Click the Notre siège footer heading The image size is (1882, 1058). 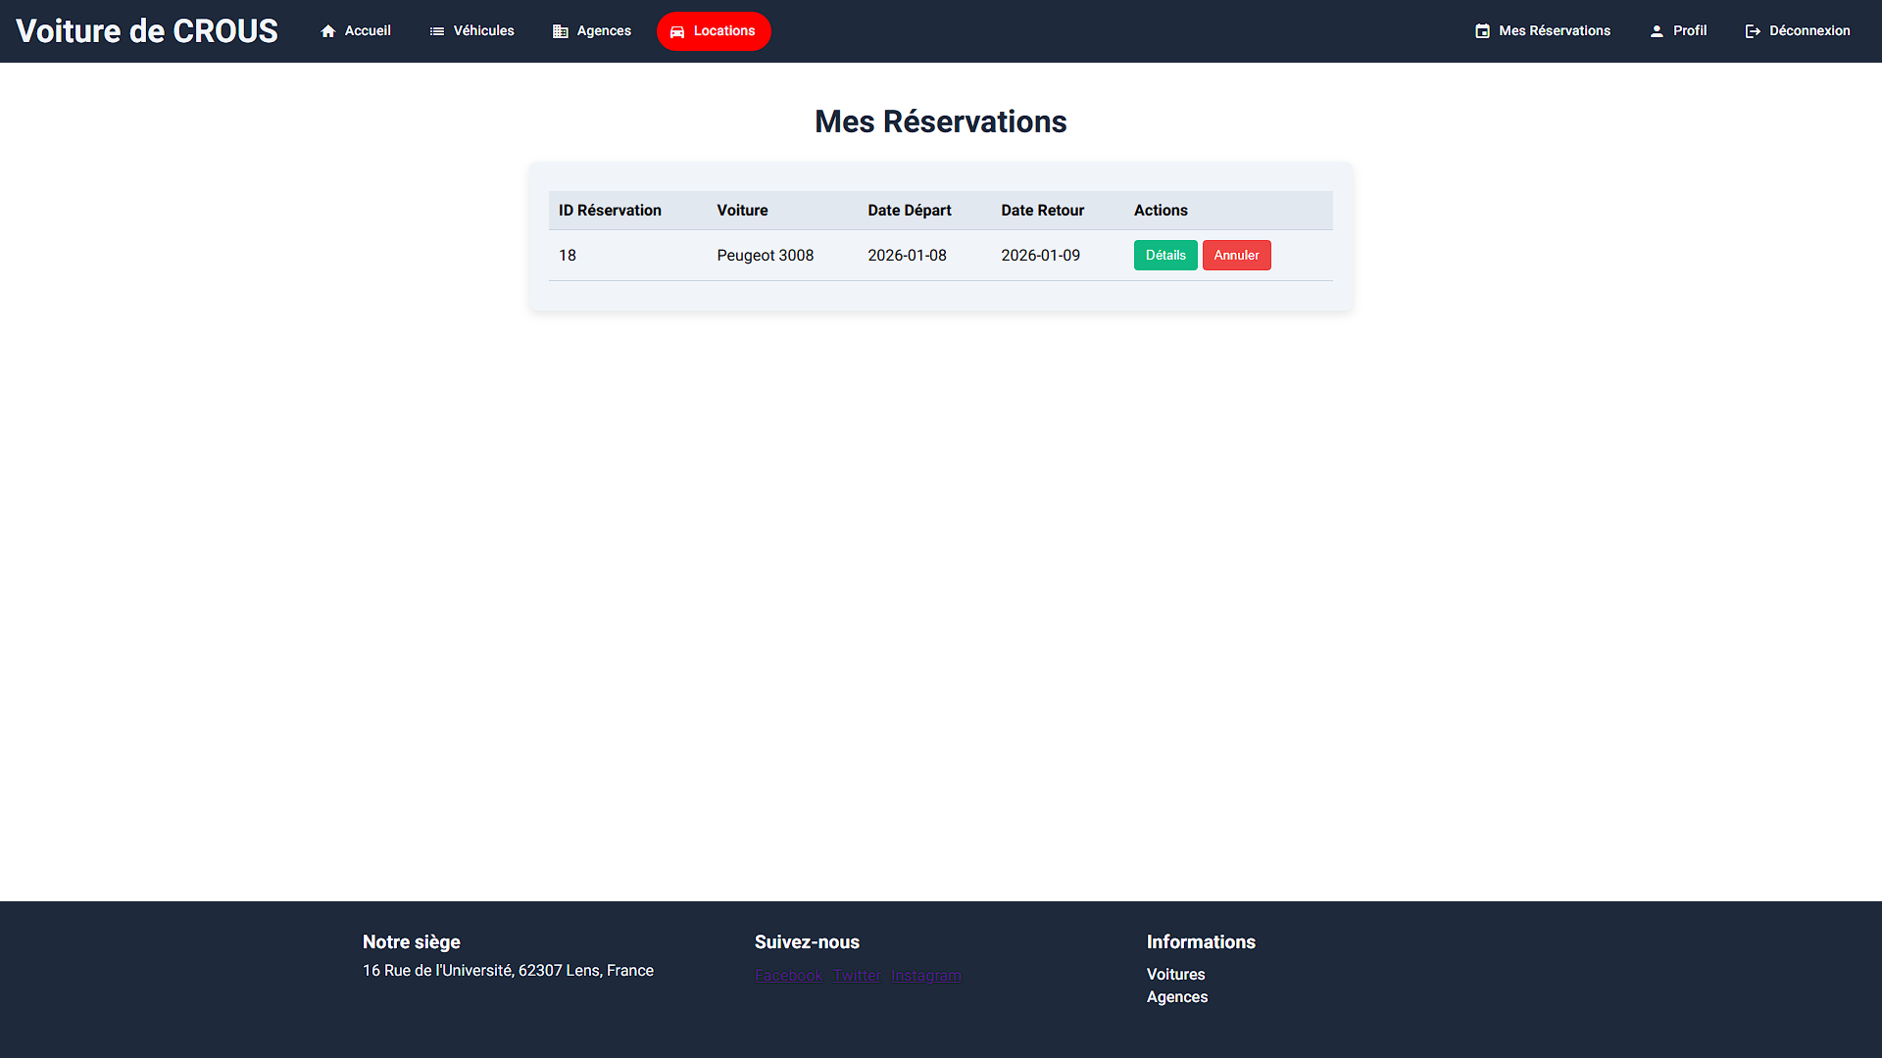pos(412,942)
